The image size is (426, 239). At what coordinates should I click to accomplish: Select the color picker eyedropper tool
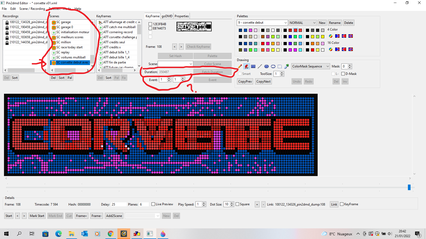(x=286, y=66)
